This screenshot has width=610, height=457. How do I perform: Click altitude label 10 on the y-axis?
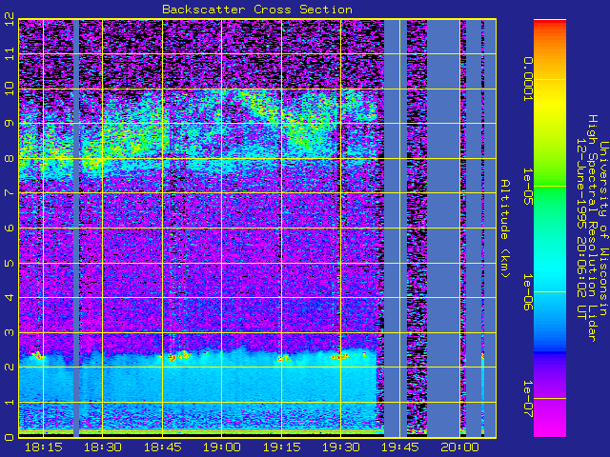click(x=10, y=89)
